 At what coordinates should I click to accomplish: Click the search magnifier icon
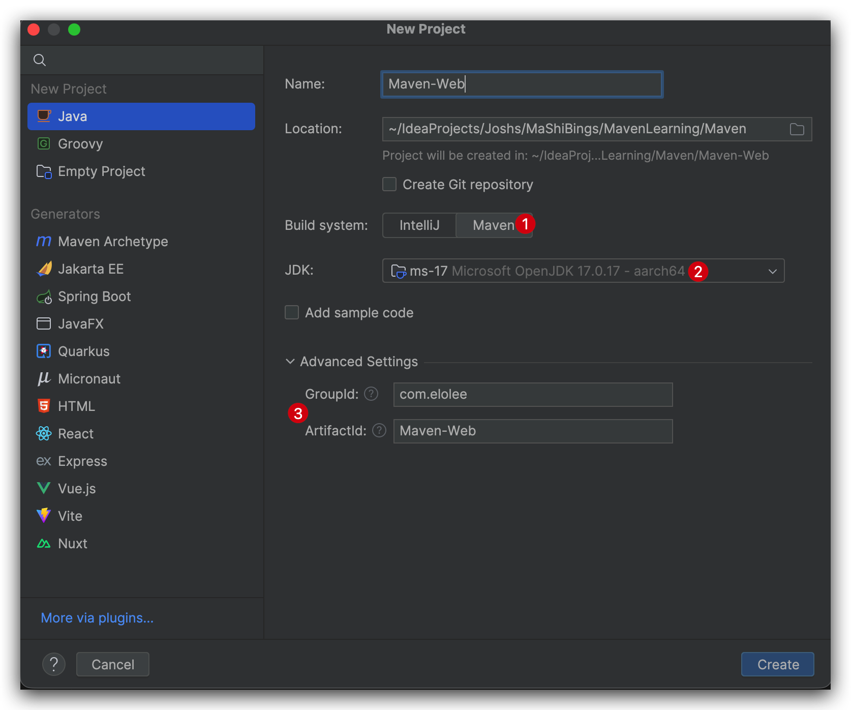pyautogui.click(x=40, y=60)
